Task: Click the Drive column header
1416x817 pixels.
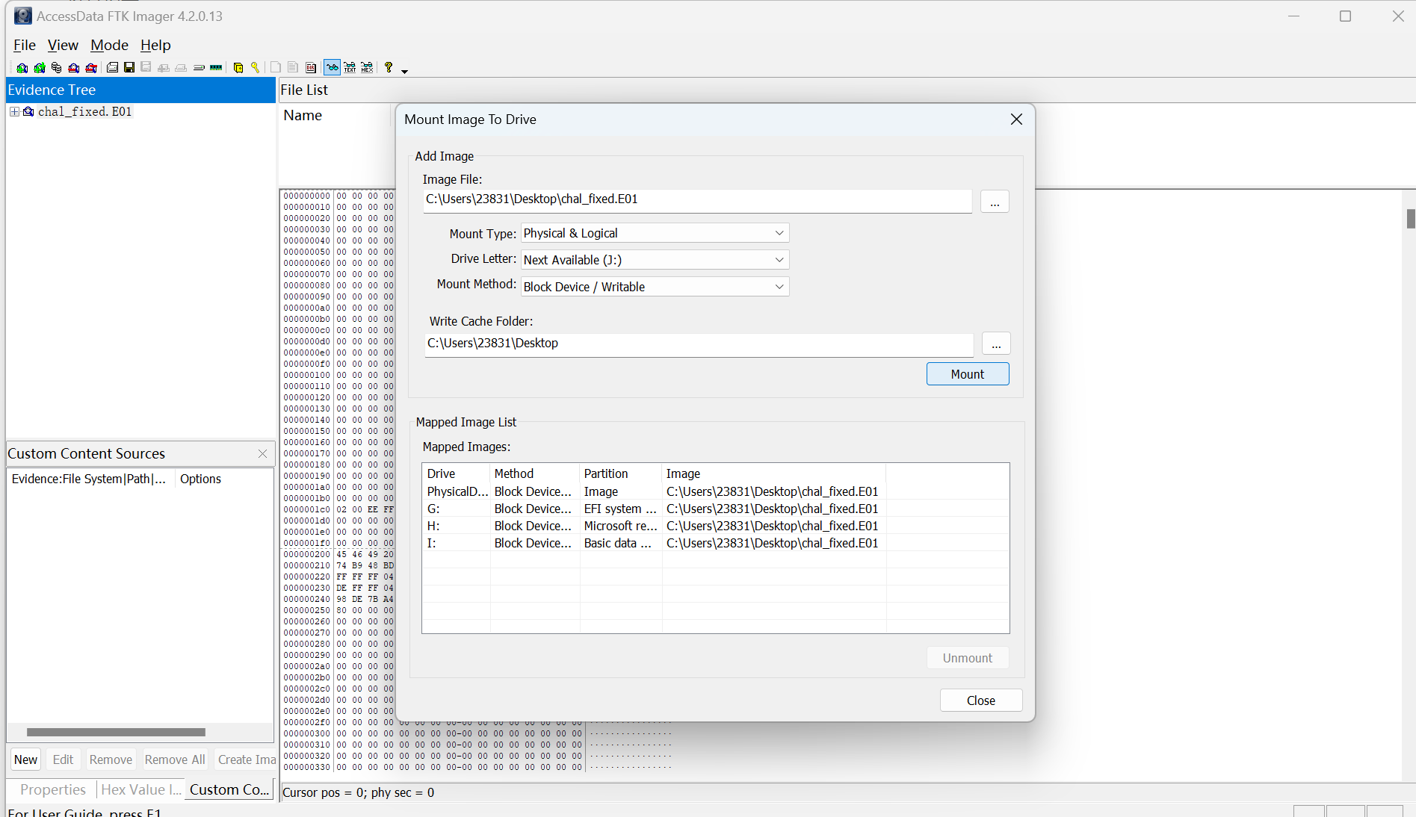Action: [x=457, y=473]
